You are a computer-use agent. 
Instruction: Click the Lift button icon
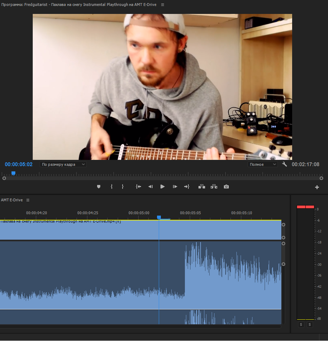click(202, 187)
